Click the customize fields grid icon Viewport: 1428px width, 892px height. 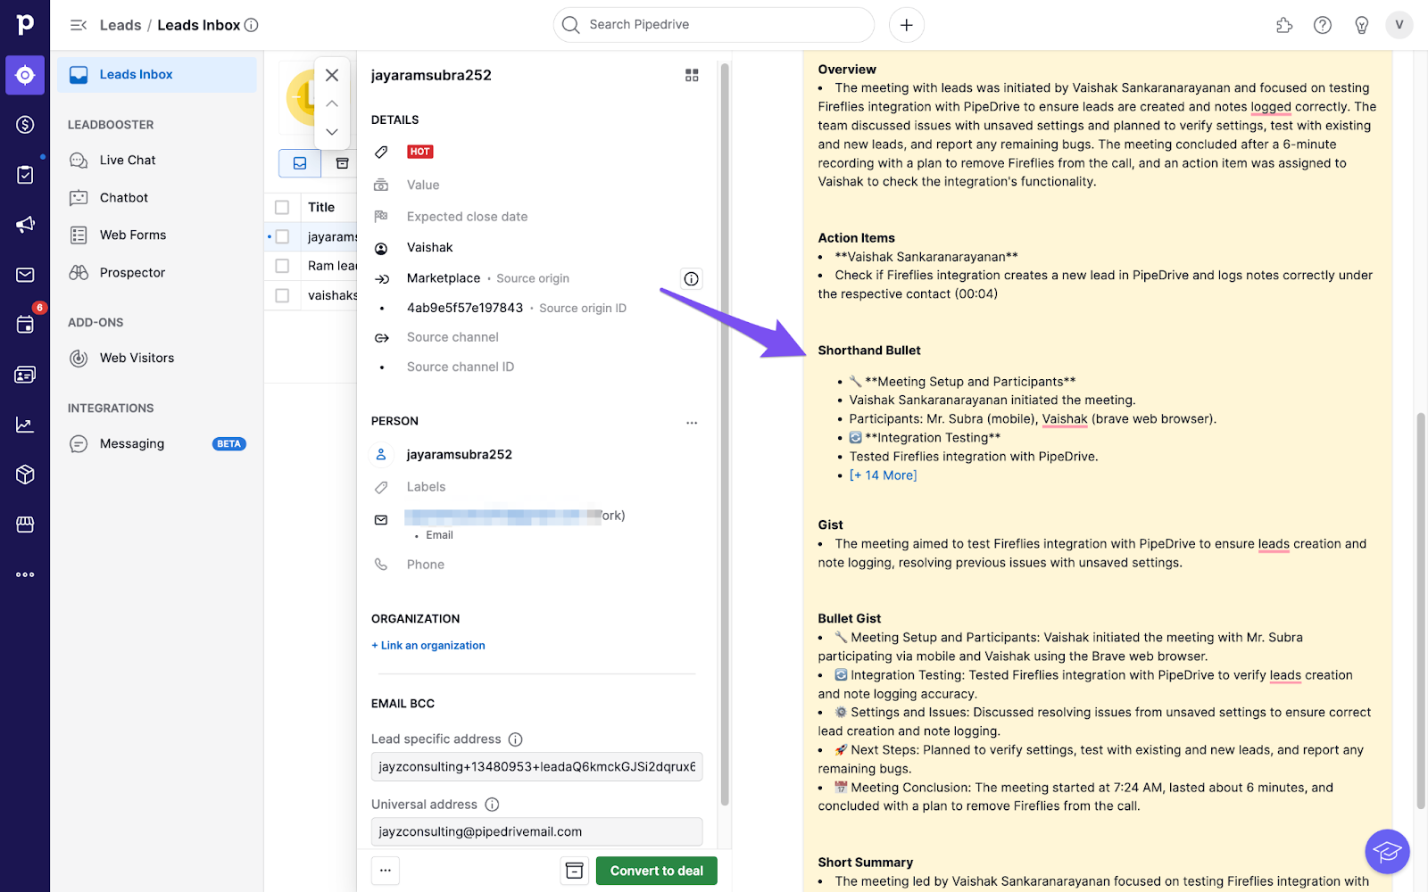click(692, 76)
